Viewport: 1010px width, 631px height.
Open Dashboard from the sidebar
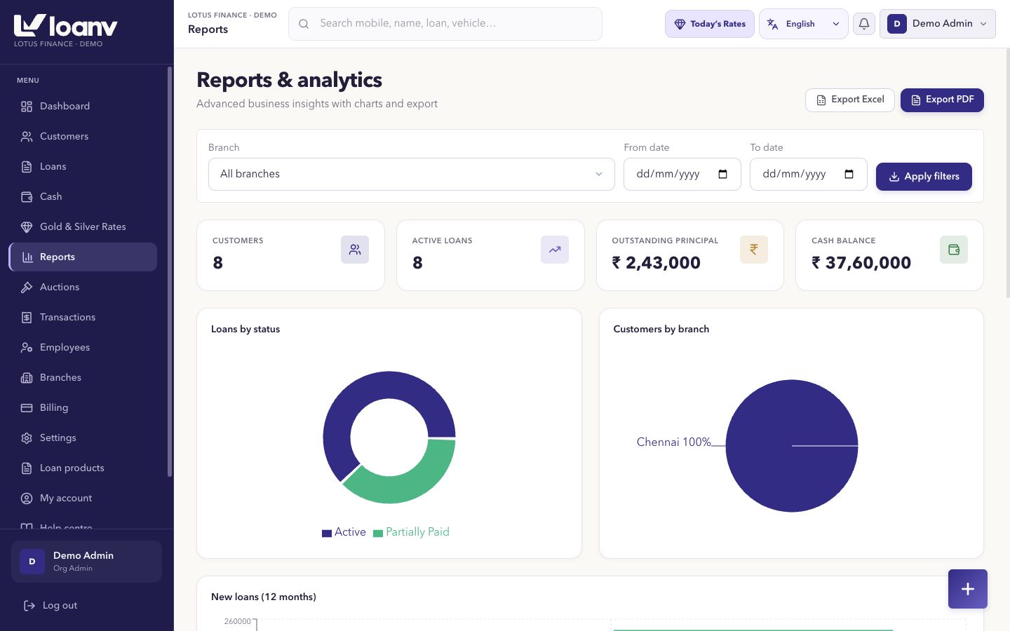pyautogui.click(x=83, y=106)
